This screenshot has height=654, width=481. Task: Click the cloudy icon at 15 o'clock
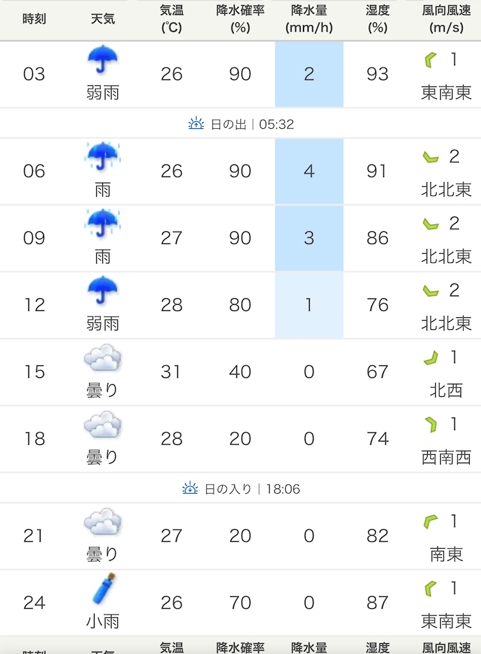[x=103, y=360]
